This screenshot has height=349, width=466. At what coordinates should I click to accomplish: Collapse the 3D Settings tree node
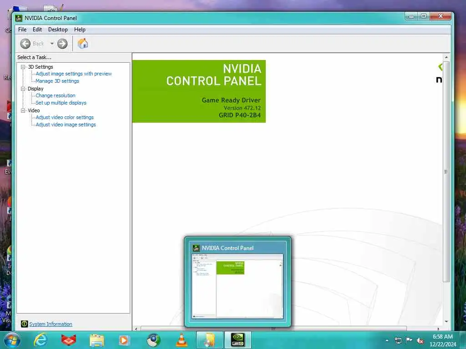tap(23, 67)
